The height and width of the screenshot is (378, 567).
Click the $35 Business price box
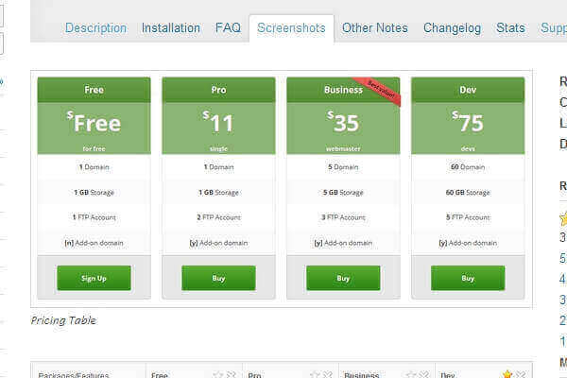click(343, 128)
